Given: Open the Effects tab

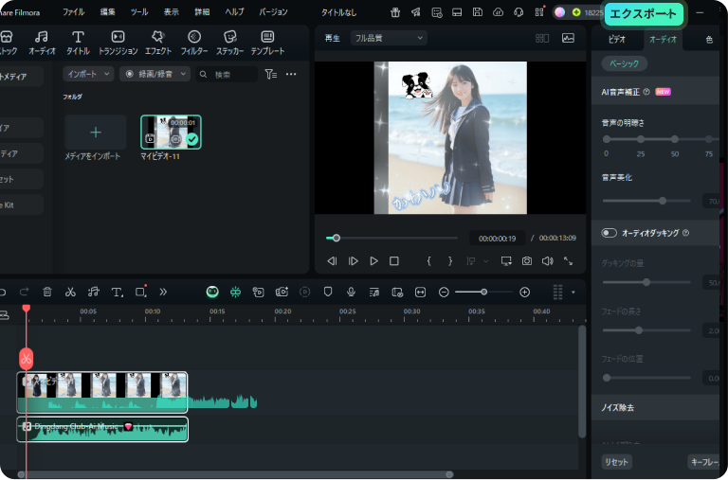Looking at the screenshot, I should [158, 43].
